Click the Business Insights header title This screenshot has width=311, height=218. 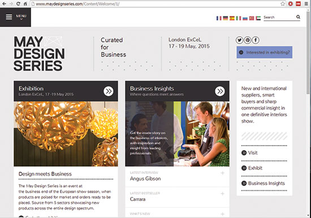tap(152, 89)
